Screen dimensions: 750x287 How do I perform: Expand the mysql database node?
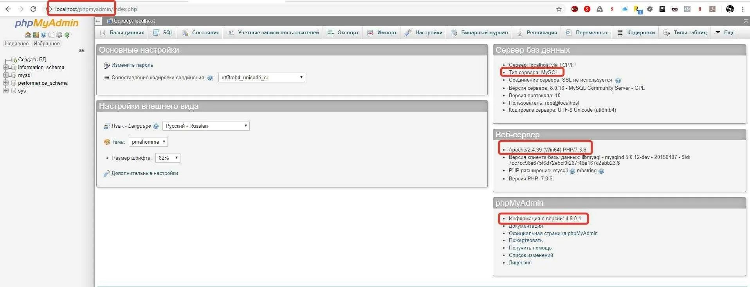(6, 75)
